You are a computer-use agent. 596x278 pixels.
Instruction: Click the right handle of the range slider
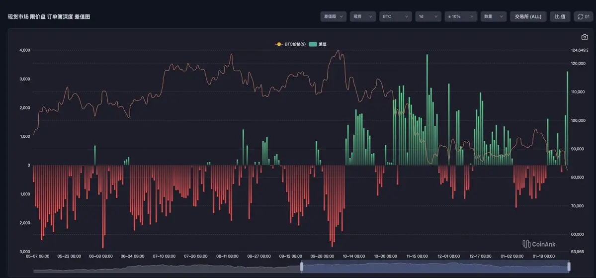click(x=569, y=266)
